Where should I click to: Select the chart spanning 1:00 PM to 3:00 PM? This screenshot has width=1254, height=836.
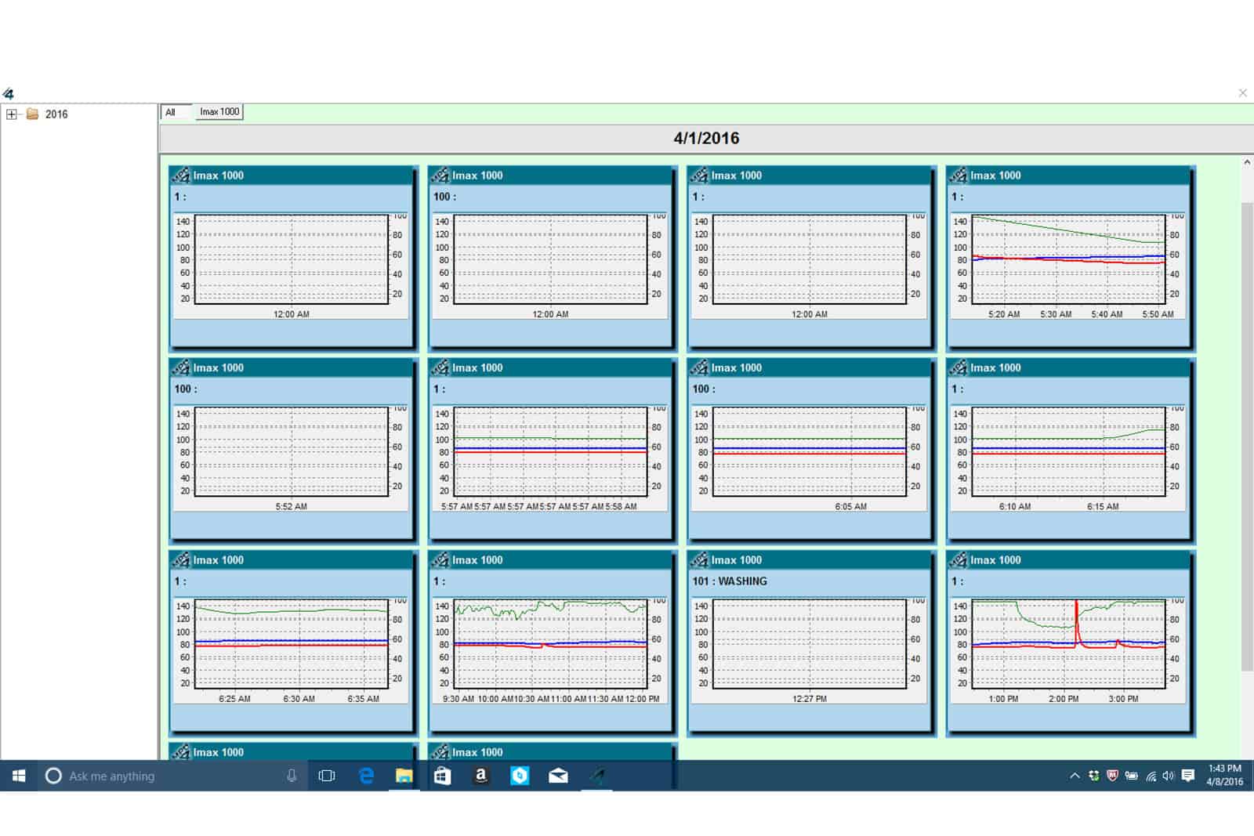[1067, 642]
